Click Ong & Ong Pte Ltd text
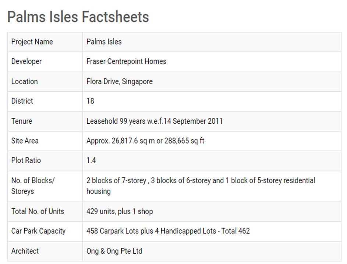This screenshot has height=264, width=347. coord(114,251)
